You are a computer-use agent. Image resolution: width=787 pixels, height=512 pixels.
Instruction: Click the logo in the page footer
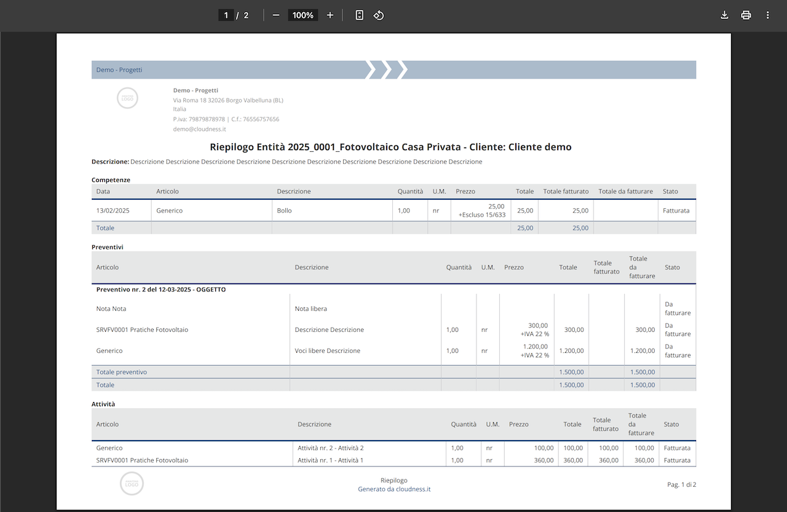click(132, 484)
